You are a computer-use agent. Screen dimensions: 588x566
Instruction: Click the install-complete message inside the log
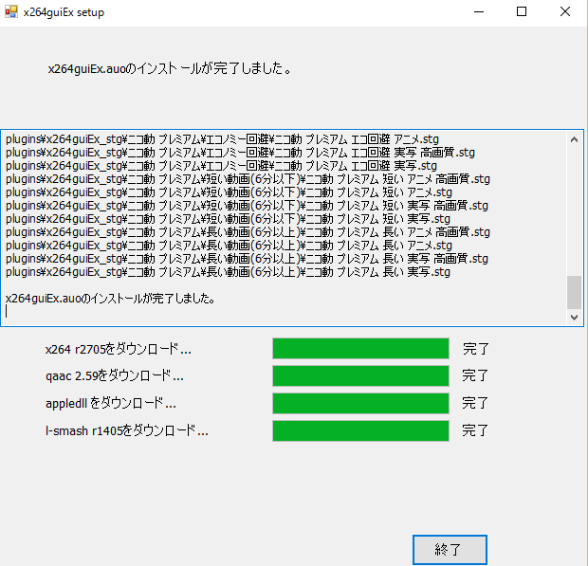point(110,299)
